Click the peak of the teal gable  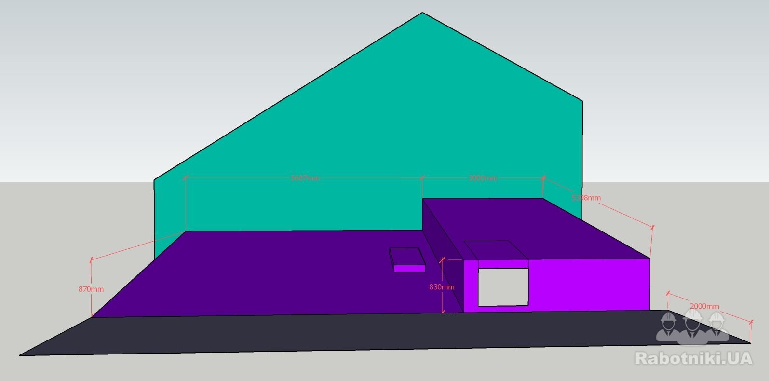point(423,14)
